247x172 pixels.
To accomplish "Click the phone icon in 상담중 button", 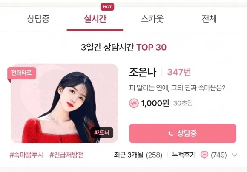I will point(171,133).
